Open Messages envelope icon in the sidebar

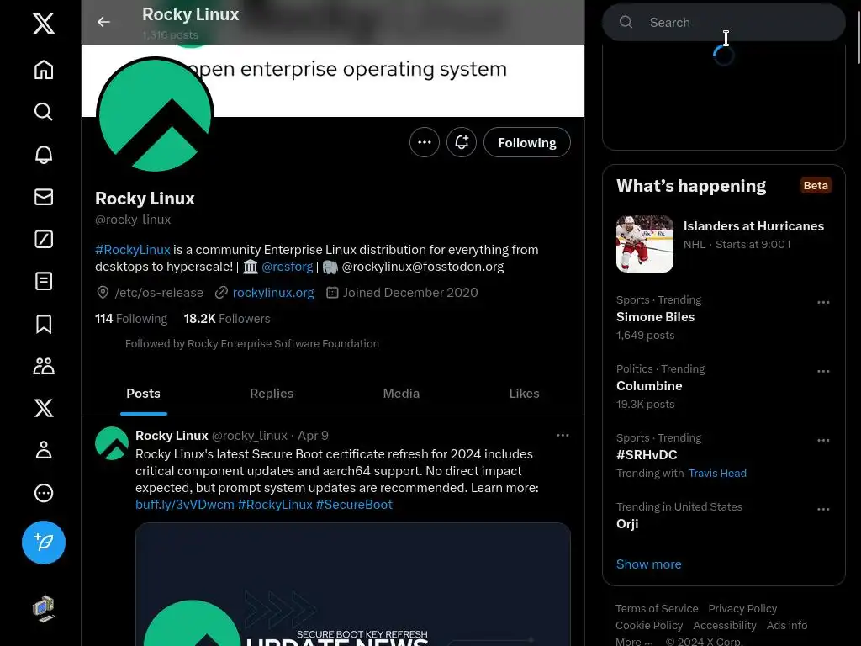[44, 197]
